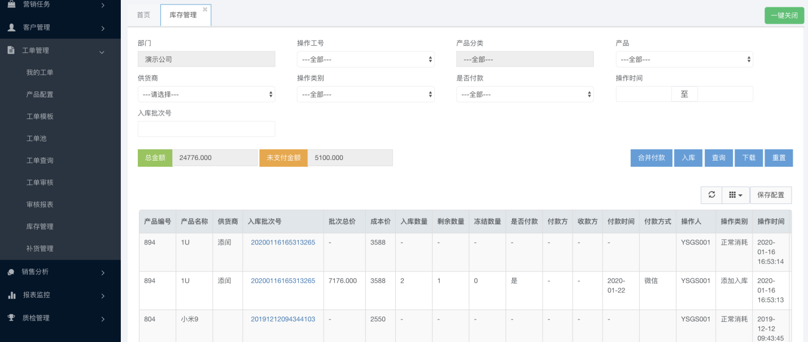Expand the 营销任务 menu chevron
Screen dimensions: 808x342
point(103,5)
